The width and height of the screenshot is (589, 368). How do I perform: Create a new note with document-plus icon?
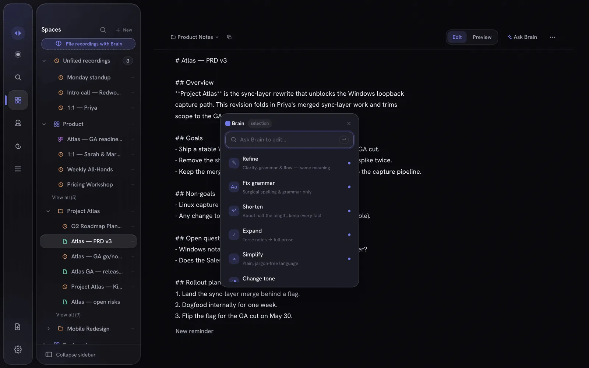click(x=18, y=327)
